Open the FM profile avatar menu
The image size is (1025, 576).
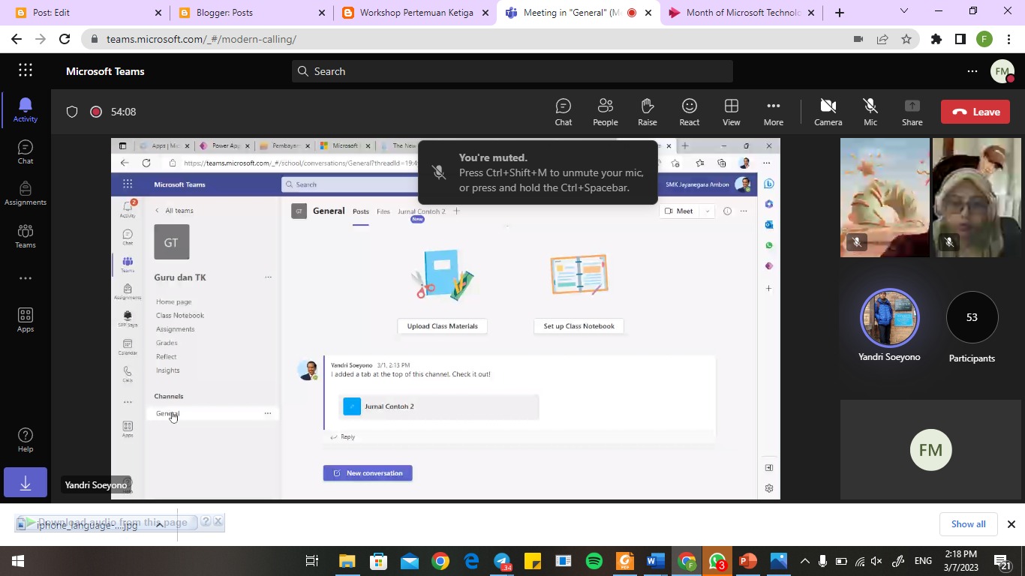tap(1002, 71)
